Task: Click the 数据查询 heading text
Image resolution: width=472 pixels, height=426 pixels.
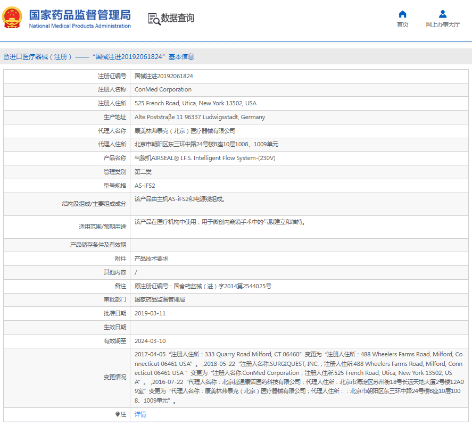Action: click(178, 18)
